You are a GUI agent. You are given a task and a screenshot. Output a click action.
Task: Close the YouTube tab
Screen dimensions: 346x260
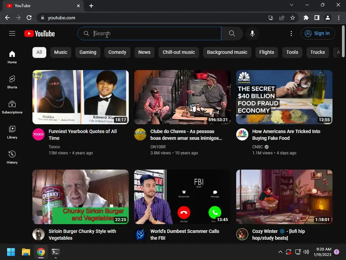pyautogui.click(x=78, y=6)
